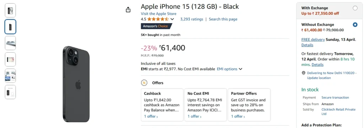Open the last thumbnail showing box contents
Image resolution: width=364 pixels, height=128 pixels.
pos(10,92)
